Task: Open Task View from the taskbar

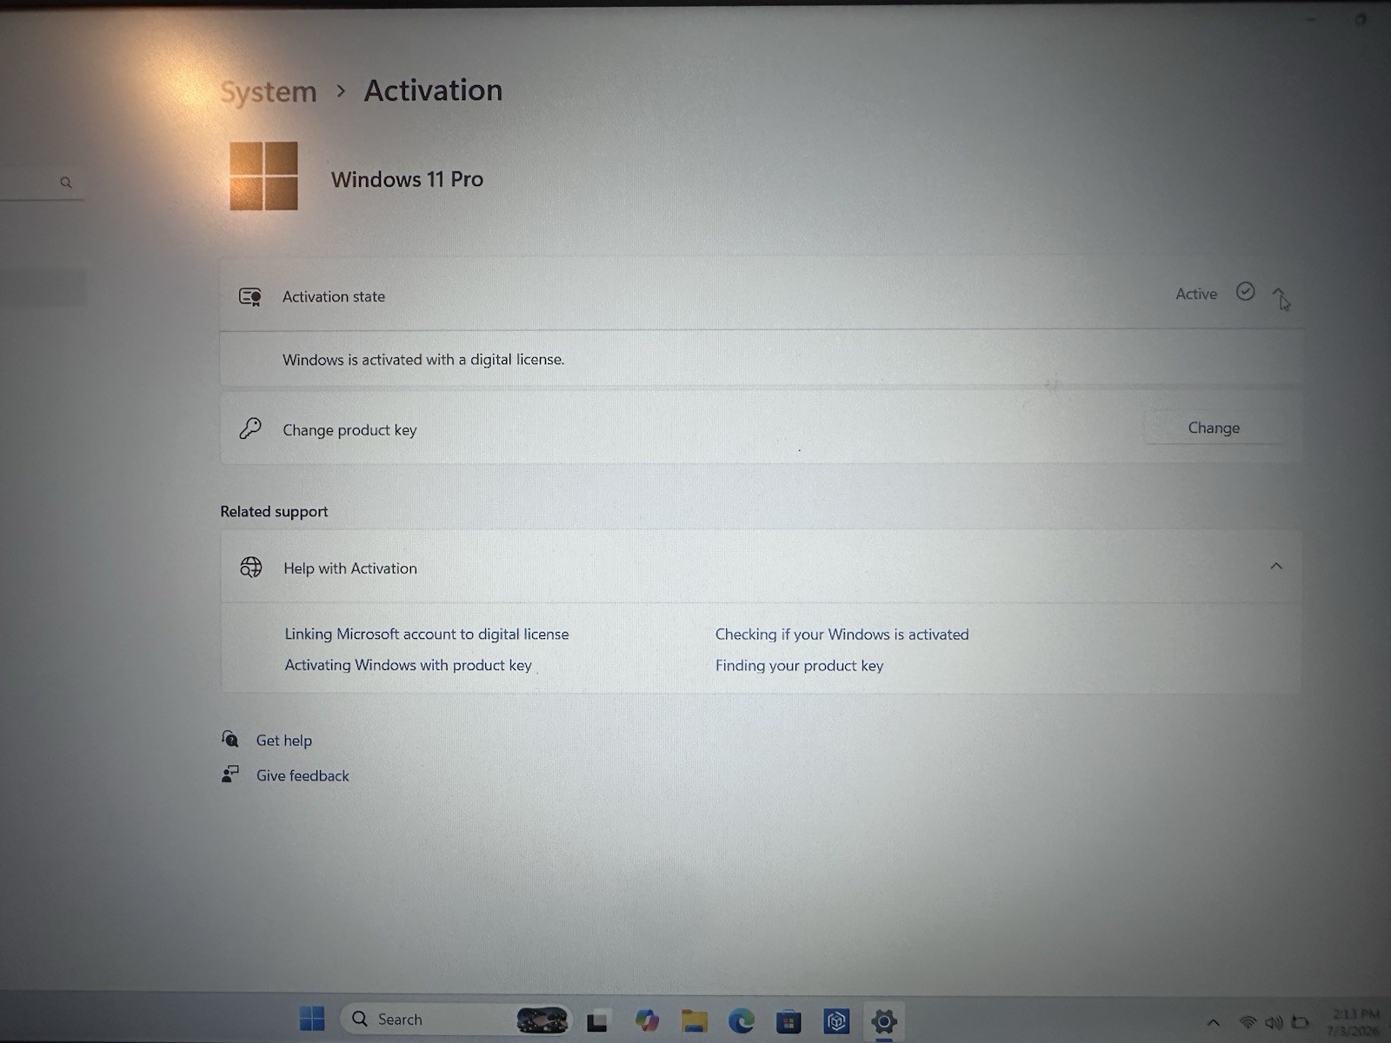Action: pos(597,1022)
